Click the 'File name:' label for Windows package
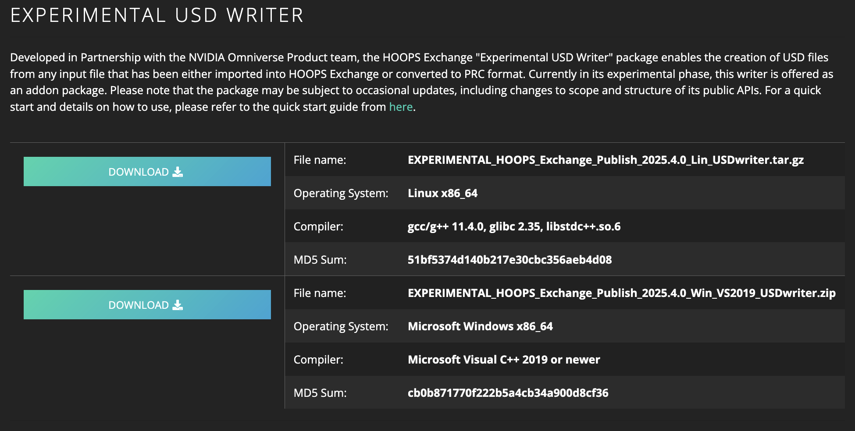 click(320, 293)
